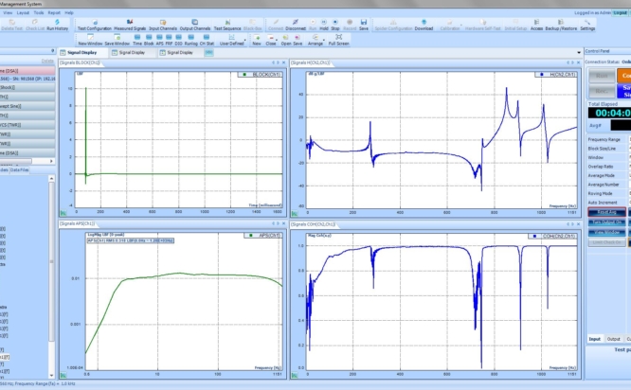Switch to the Data Files tab

point(19,170)
